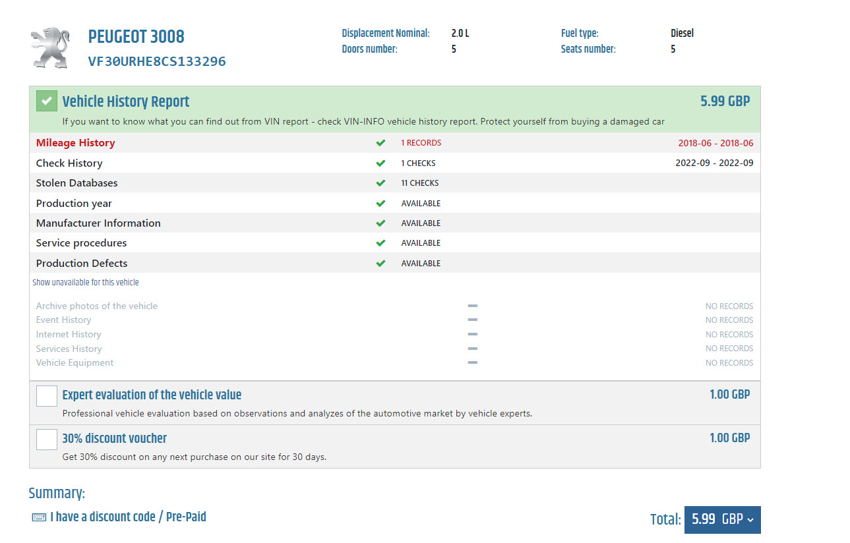
Task: Click dash icon in Internet History row
Action: pos(472,334)
